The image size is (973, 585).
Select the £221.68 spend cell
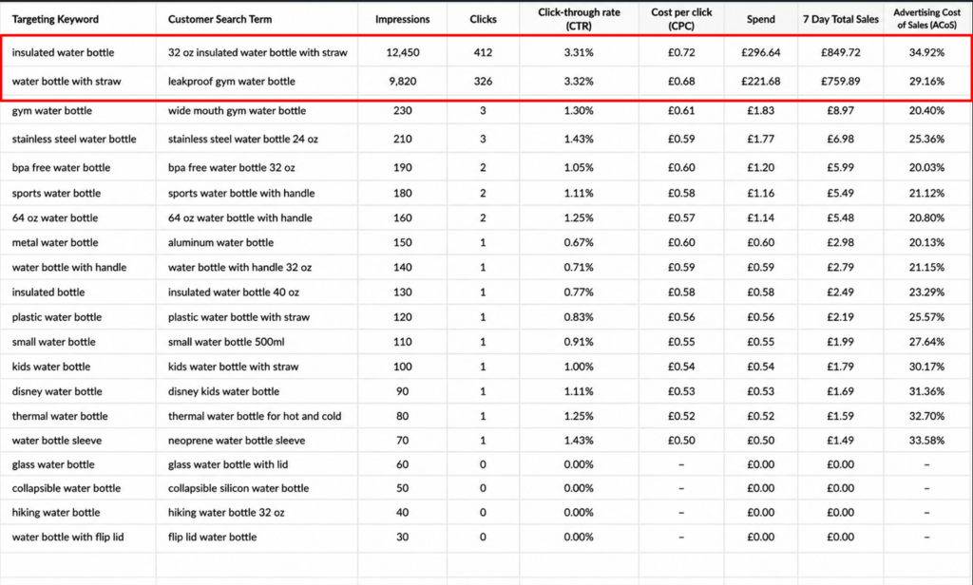click(x=761, y=82)
